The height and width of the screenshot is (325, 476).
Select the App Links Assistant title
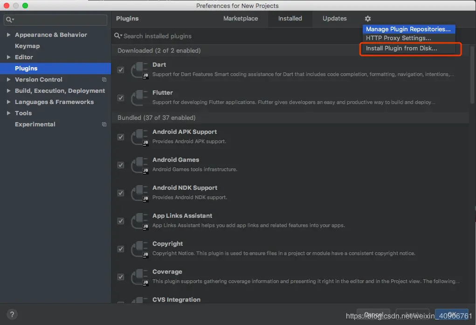182,215
